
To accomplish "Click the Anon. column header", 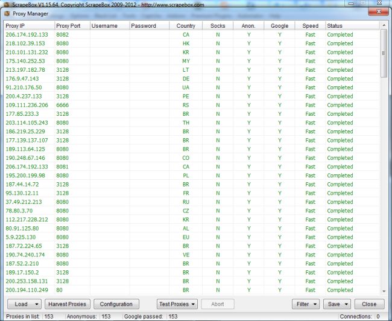I will click(x=248, y=26).
